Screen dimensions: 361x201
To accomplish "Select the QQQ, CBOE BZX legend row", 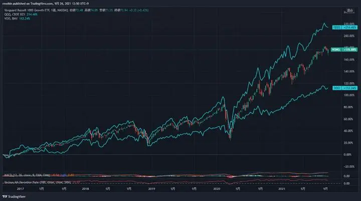I will [x=21, y=14].
